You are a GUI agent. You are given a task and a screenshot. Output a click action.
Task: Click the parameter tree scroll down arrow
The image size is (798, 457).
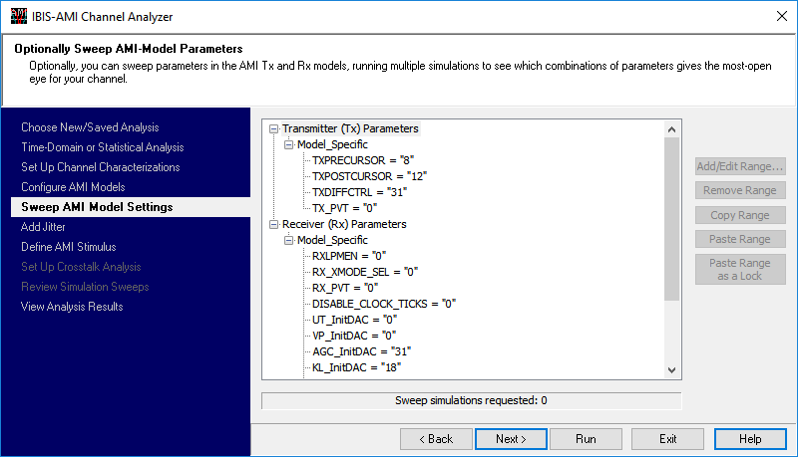click(671, 371)
